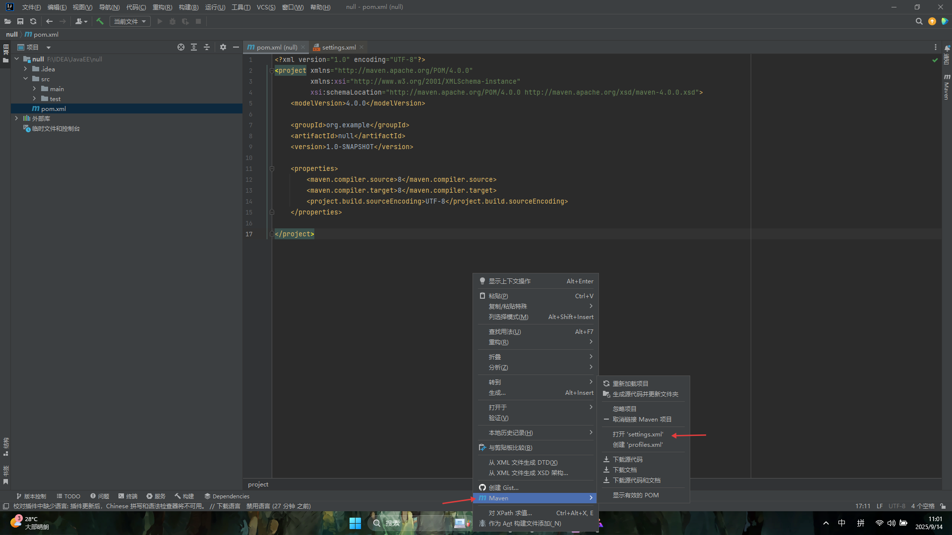Expand the 外部库 tree node
The image size is (952, 535).
click(x=16, y=118)
